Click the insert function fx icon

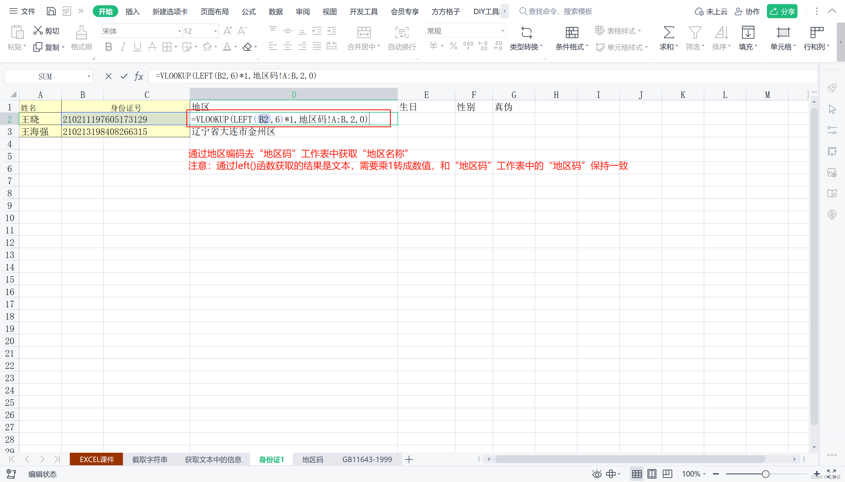tap(138, 77)
